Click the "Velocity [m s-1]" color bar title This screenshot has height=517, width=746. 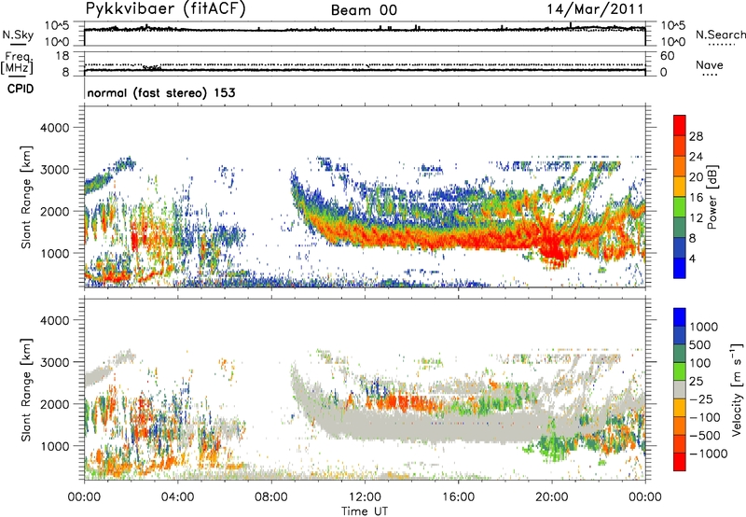click(x=737, y=389)
